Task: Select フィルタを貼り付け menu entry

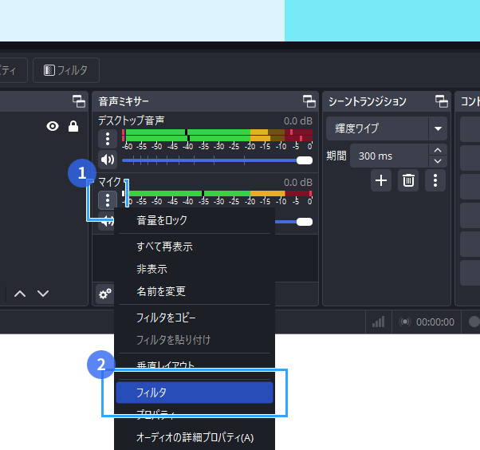Action: [x=195, y=340]
